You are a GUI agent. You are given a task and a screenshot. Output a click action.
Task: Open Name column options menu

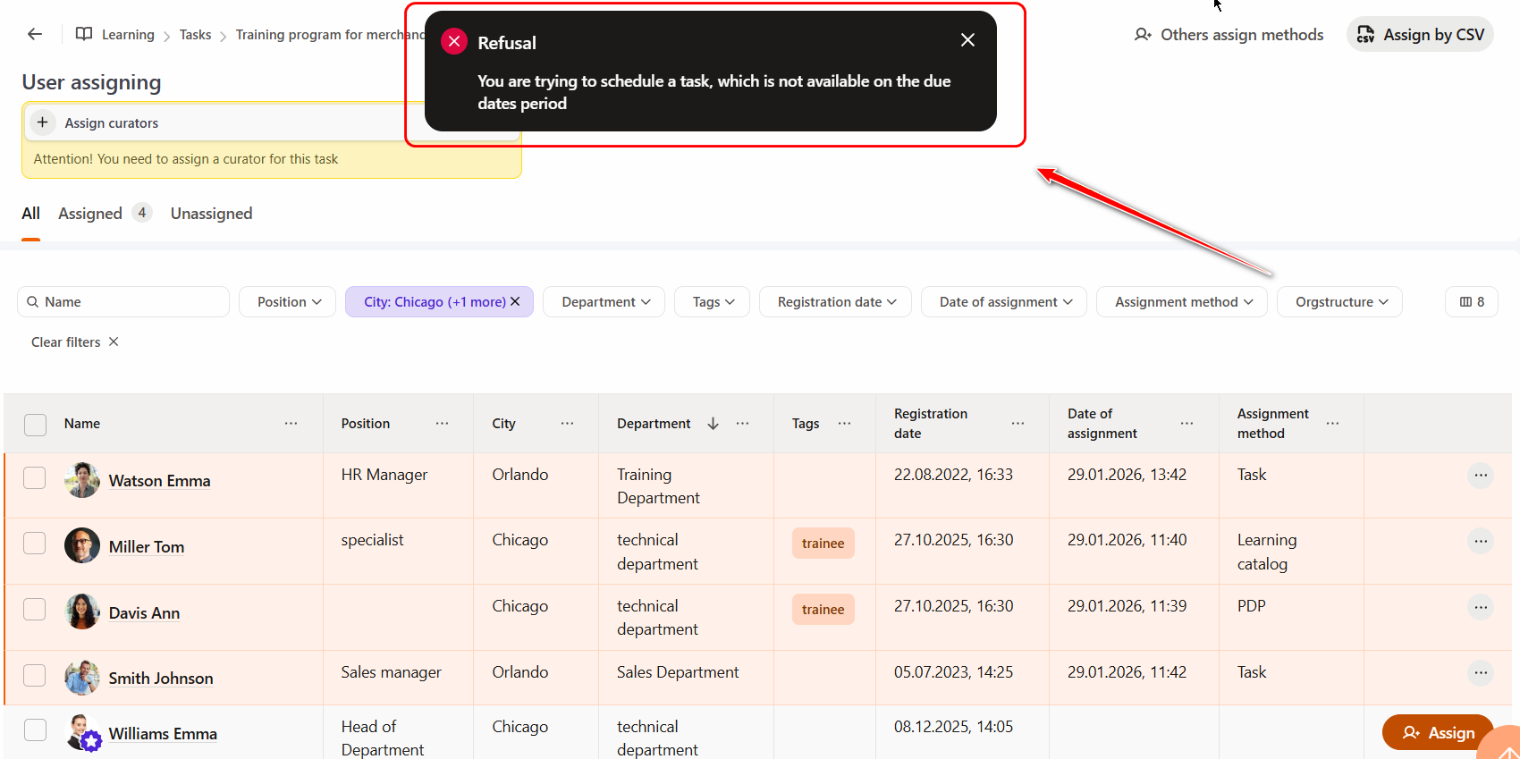[x=291, y=424]
